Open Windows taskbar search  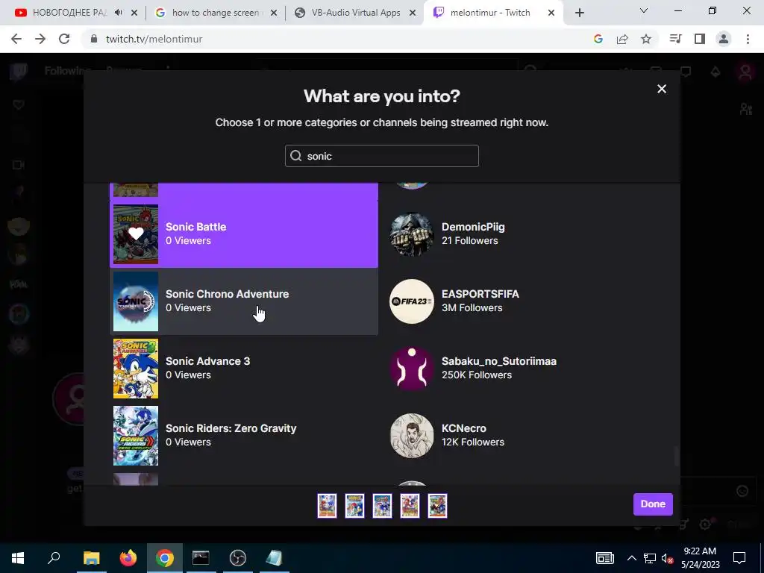[54, 558]
